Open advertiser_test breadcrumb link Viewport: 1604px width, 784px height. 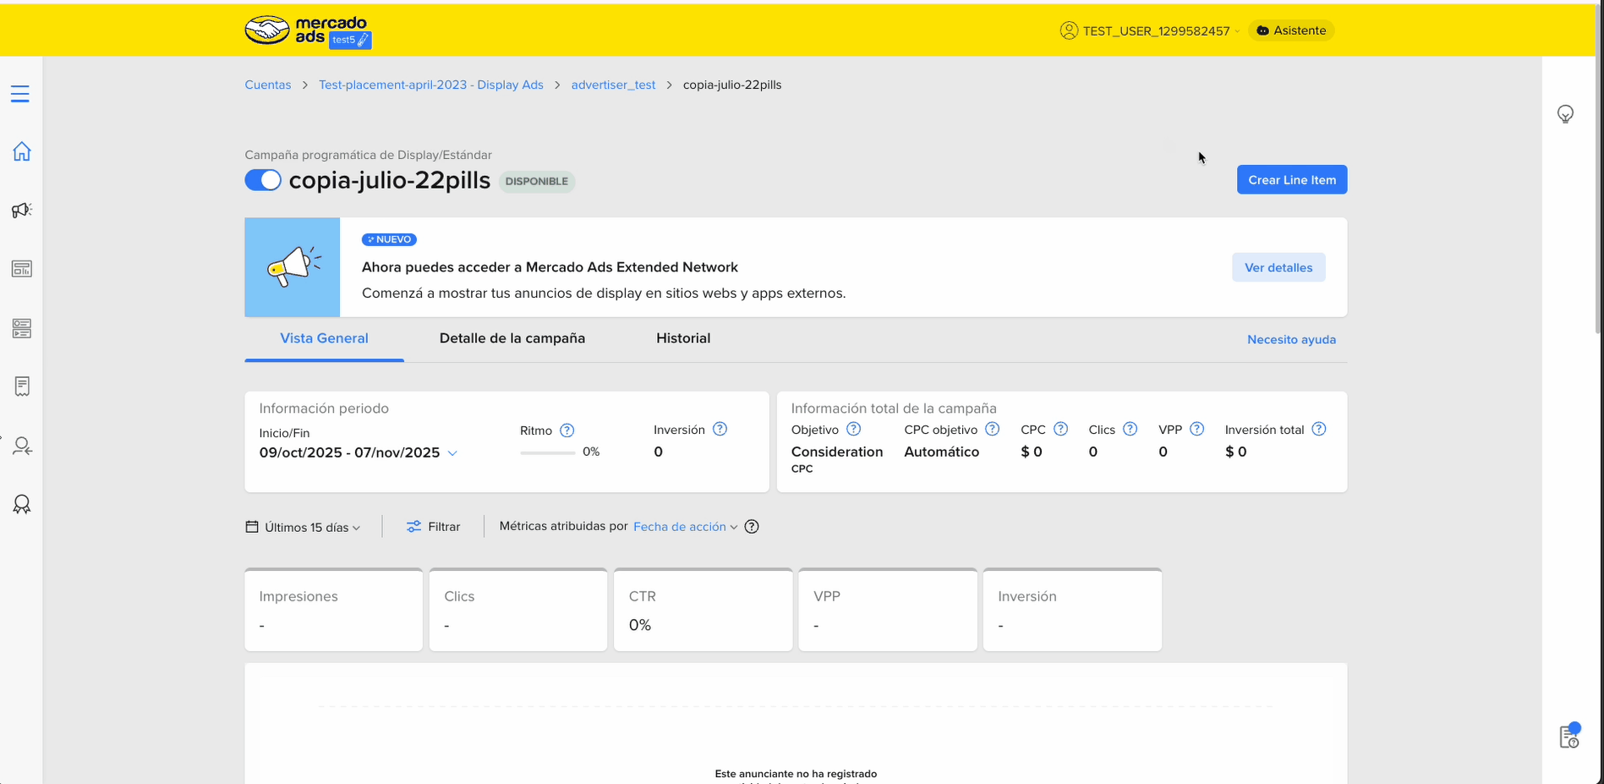[613, 85]
